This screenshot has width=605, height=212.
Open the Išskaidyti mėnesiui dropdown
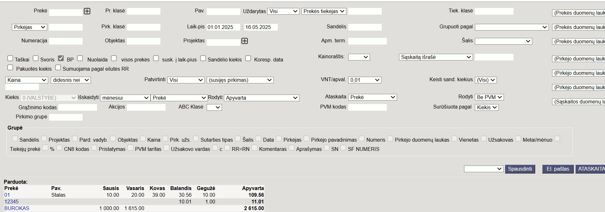125,98
